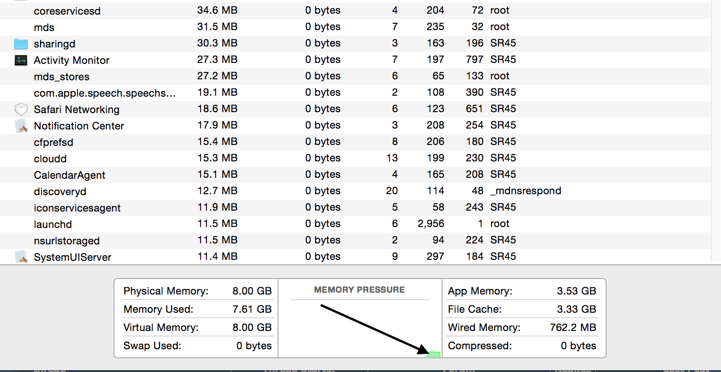Image resolution: width=721 pixels, height=372 pixels.
Task: Select the discoveryd process row
Action: coord(355,191)
